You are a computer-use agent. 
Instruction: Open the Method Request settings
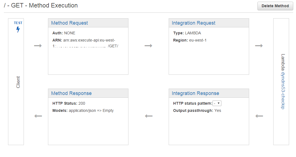[69, 23]
